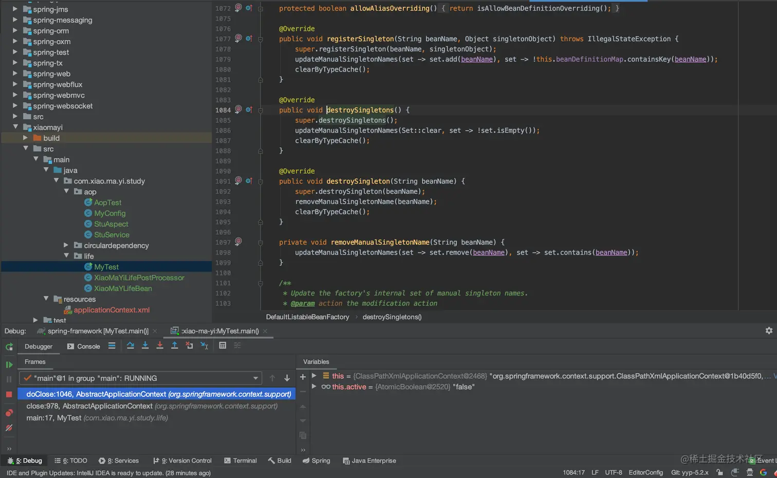Collapse the xiaomayi project folder
777x478 pixels.
point(15,127)
